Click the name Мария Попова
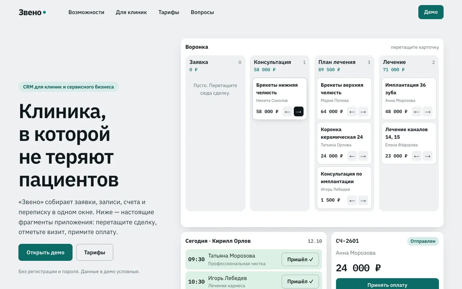 [335, 100]
